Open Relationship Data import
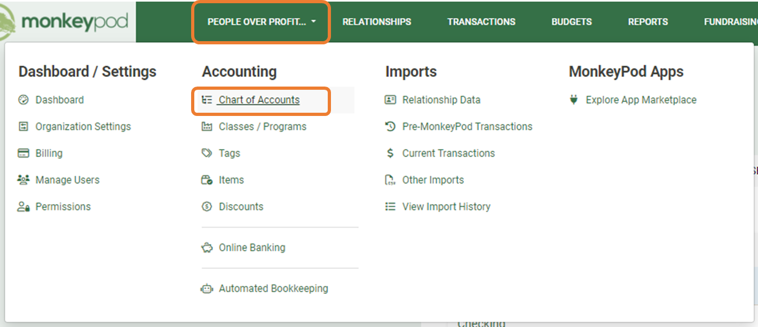Viewport: 758px width, 327px height. click(441, 100)
